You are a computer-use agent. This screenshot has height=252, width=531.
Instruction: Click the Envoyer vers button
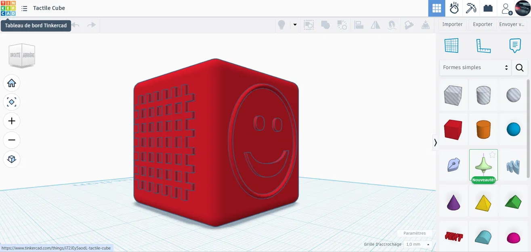tap(512, 24)
